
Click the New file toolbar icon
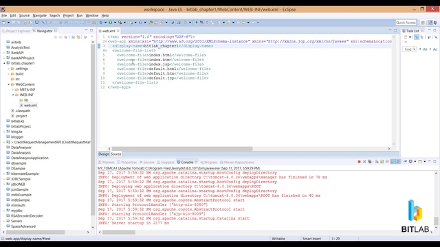click(4, 23)
